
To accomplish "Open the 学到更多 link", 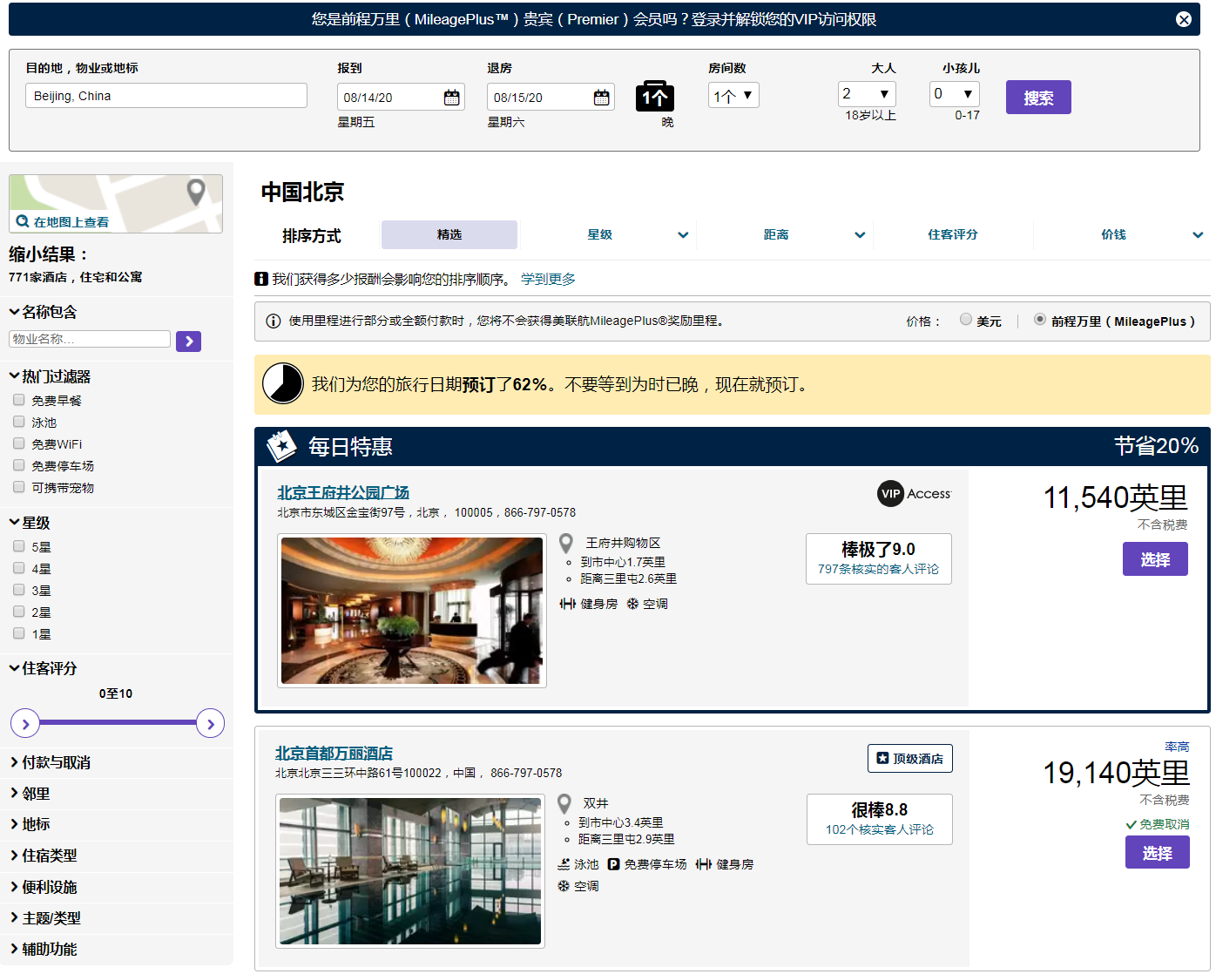I will click(x=548, y=279).
